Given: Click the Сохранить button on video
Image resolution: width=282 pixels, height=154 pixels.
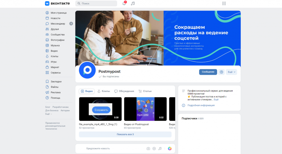Looking at the screenshot, I should coord(101,110).
